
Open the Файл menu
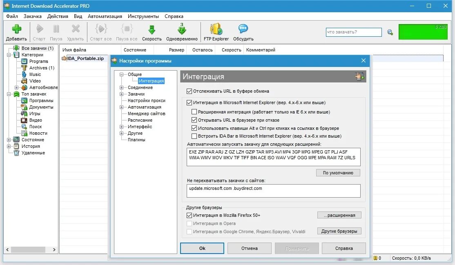tap(12, 16)
